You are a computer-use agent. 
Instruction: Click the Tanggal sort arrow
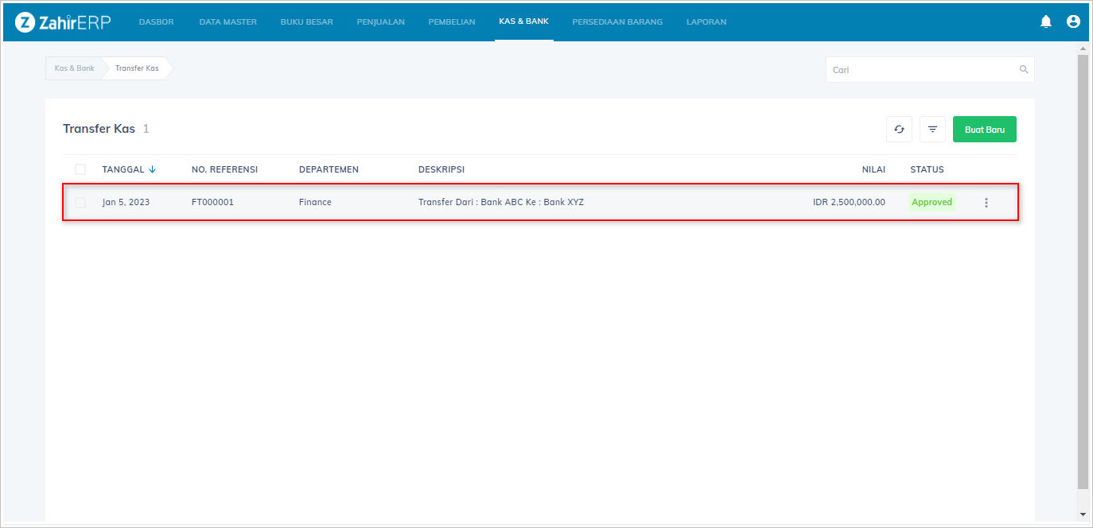[152, 169]
